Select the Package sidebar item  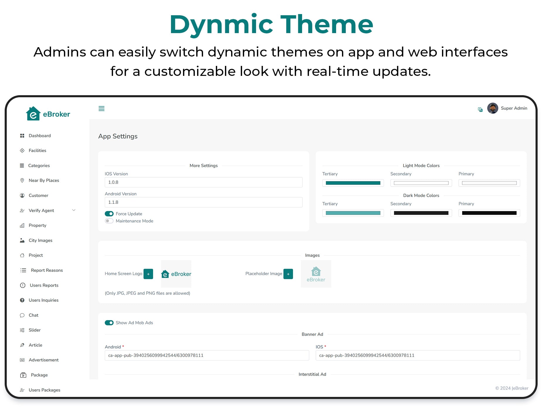pyautogui.click(x=39, y=375)
